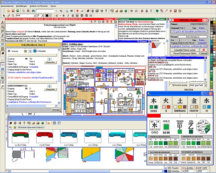Click the In die Mitte status button
This screenshot has height=173, width=216.
point(187,168)
